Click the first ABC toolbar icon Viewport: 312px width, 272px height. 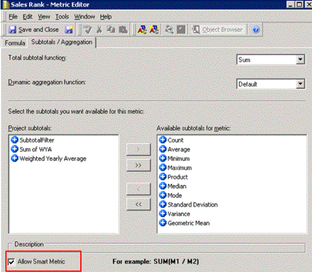click(142, 29)
